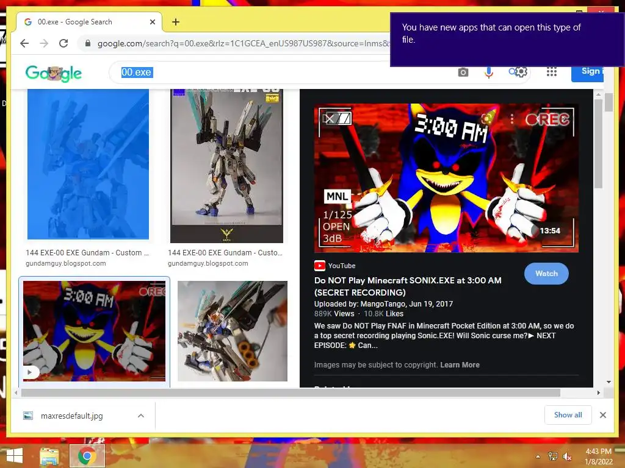Click the Google logo
The image size is (625, 468).
[x=54, y=73]
